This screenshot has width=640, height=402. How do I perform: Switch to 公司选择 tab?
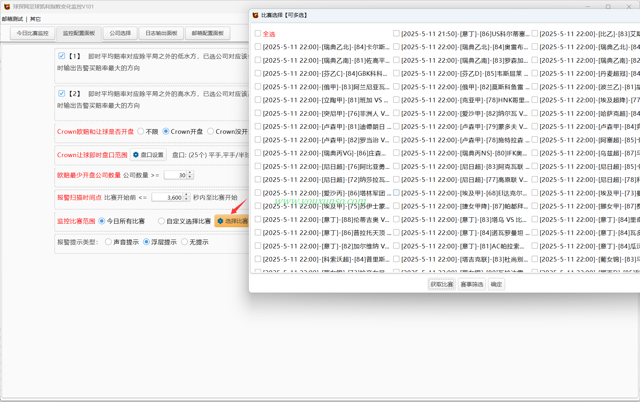[120, 33]
